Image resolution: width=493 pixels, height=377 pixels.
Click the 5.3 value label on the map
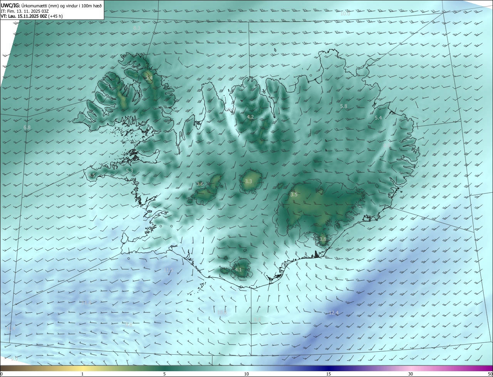click(129, 170)
